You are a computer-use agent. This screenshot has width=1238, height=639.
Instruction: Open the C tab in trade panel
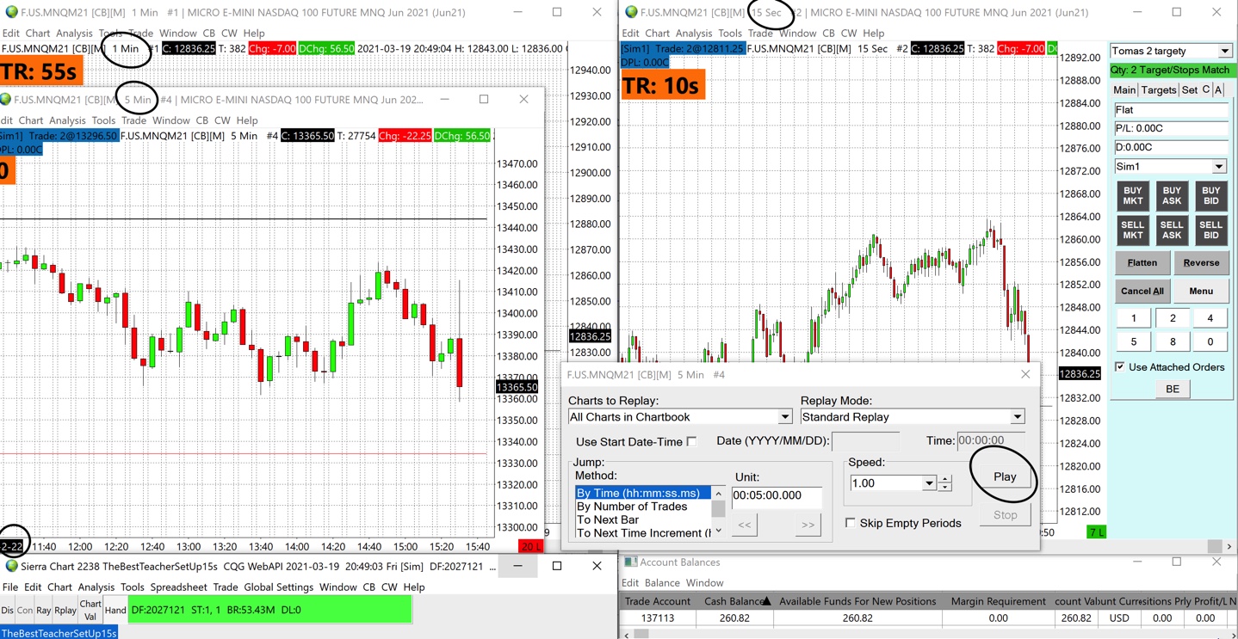1205,89
